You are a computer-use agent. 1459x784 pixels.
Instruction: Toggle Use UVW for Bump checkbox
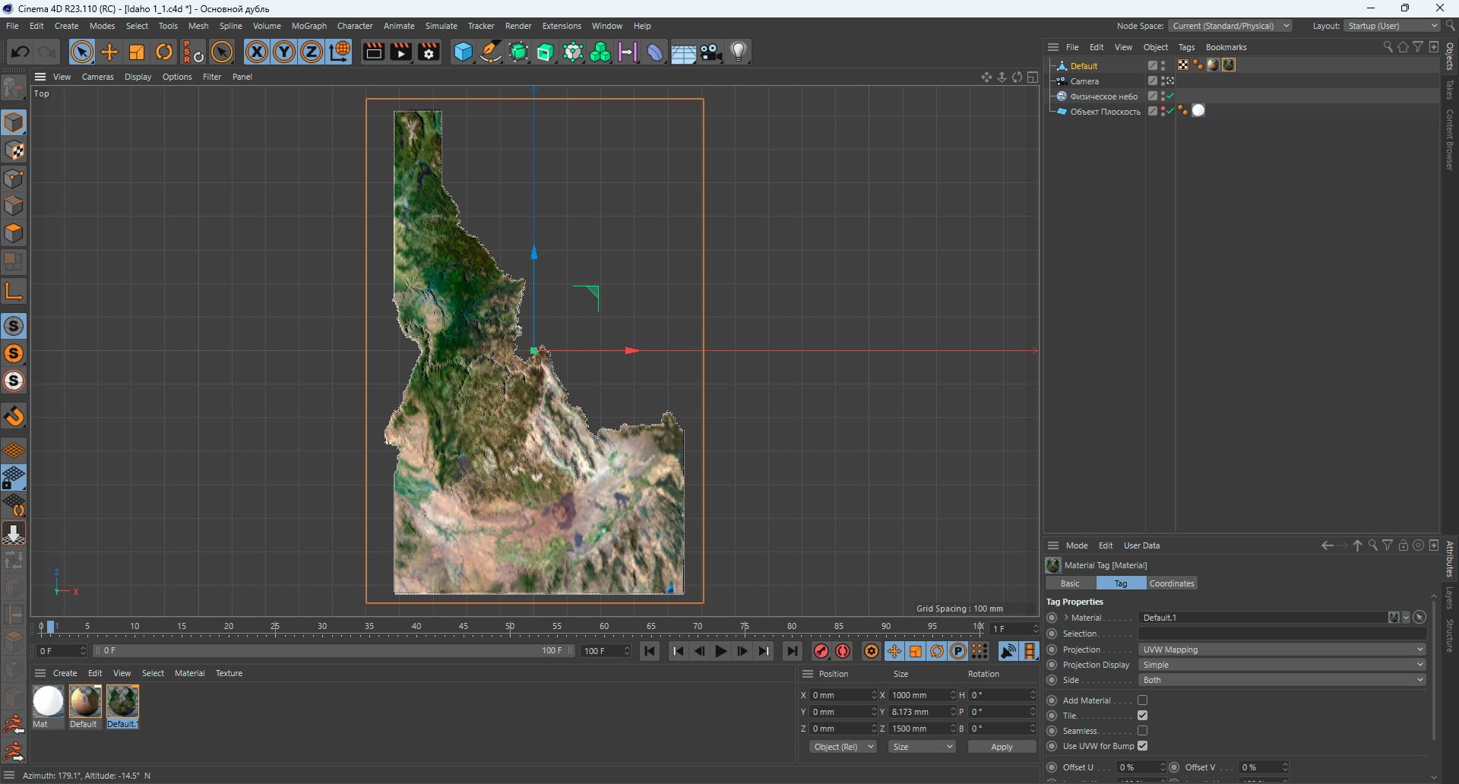pos(1142,746)
